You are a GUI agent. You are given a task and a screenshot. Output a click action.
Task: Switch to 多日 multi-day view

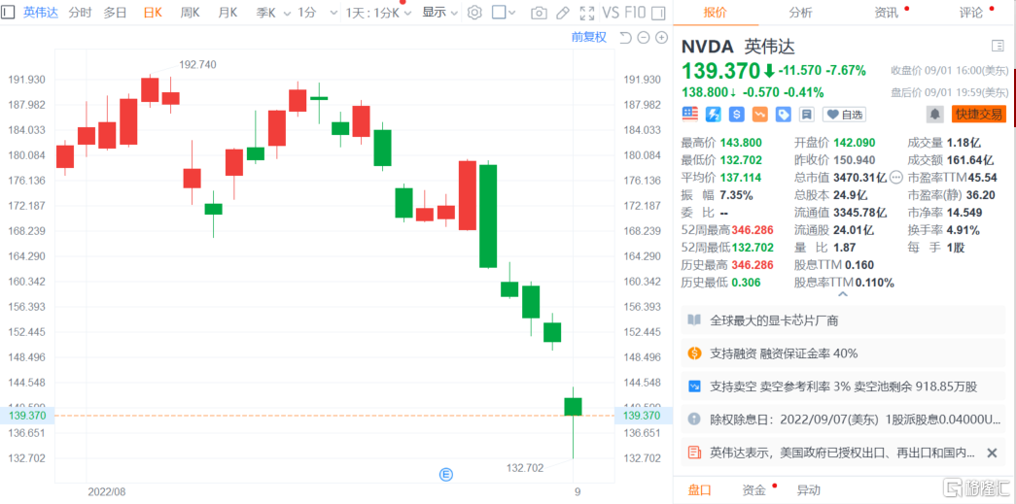pos(115,13)
